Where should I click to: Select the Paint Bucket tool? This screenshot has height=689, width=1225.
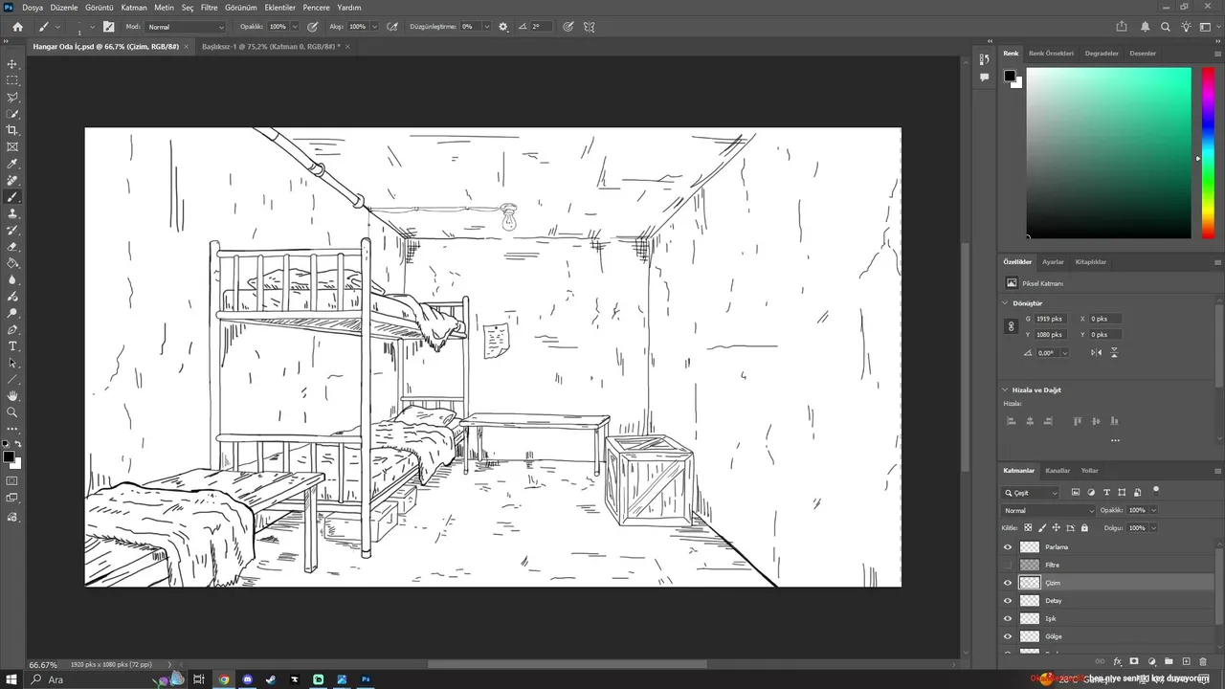[x=12, y=263]
